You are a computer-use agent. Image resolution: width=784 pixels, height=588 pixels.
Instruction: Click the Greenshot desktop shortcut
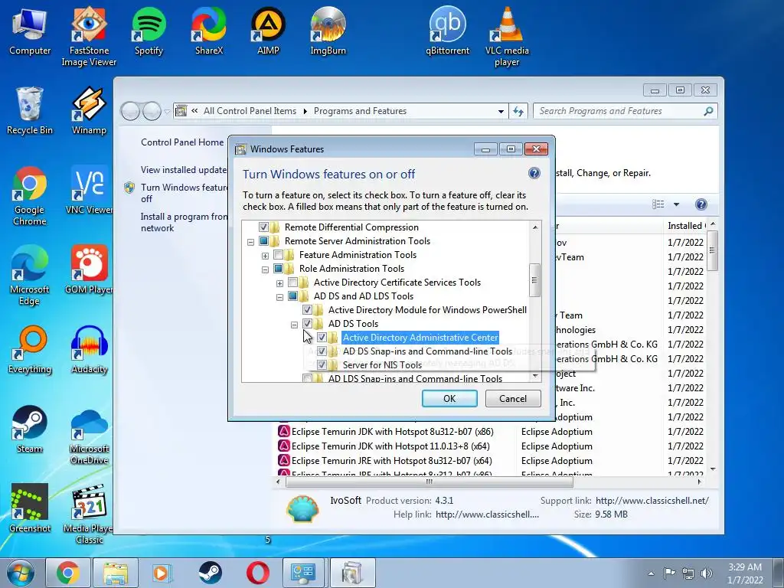point(30,508)
